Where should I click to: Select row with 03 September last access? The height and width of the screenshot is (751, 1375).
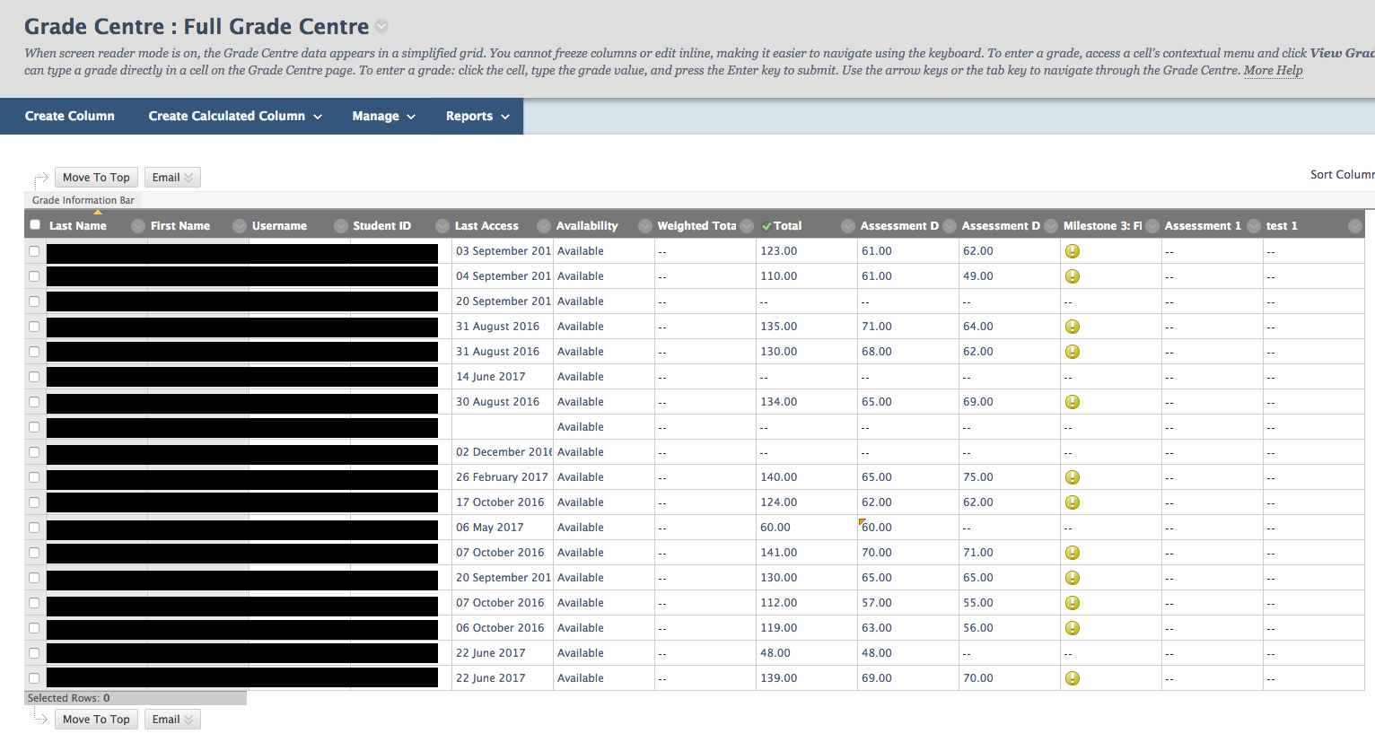tap(34, 251)
